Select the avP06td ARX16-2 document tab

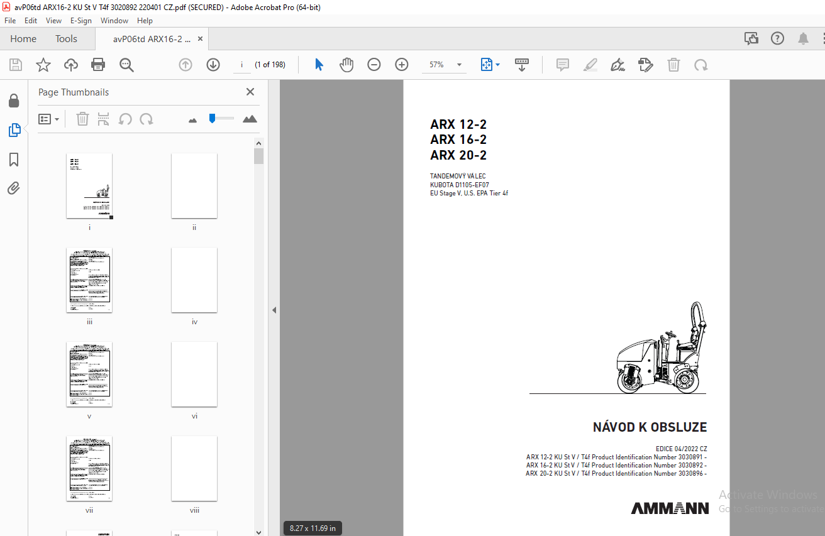152,39
